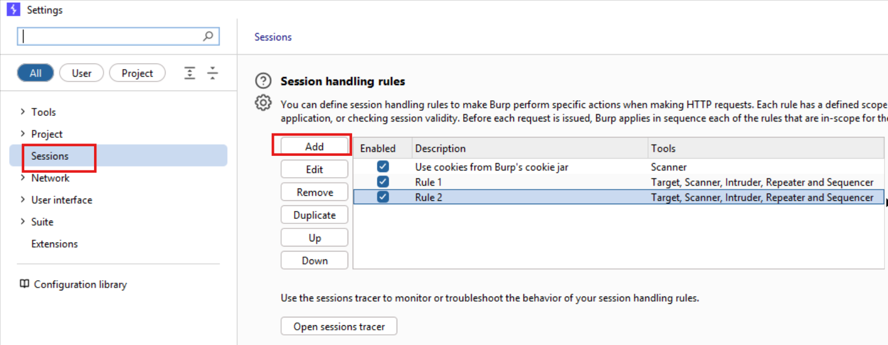Expand the User interface section
The image size is (888, 345).
pyautogui.click(x=23, y=200)
